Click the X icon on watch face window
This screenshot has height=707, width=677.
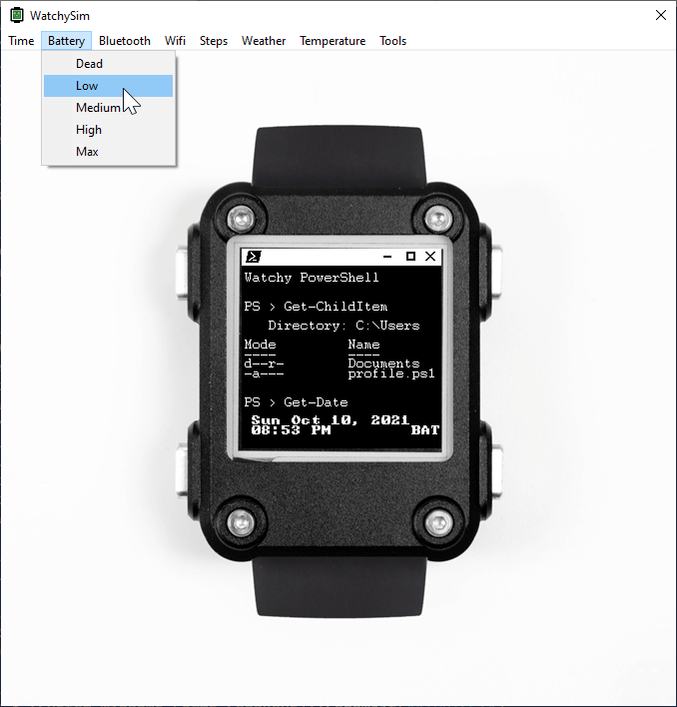point(430,256)
